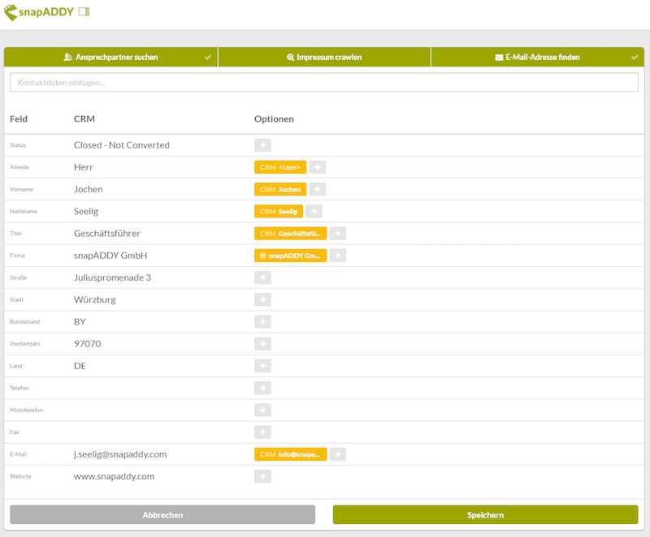Click plus icon in Postleitzahl row
The width and height of the screenshot is (650, 537).
(262, 344)
